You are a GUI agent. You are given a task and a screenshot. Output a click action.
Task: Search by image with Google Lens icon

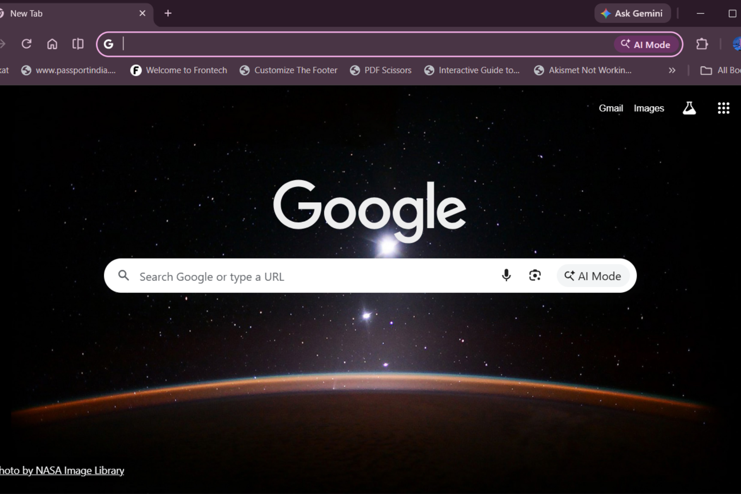(x=535, y=276)
